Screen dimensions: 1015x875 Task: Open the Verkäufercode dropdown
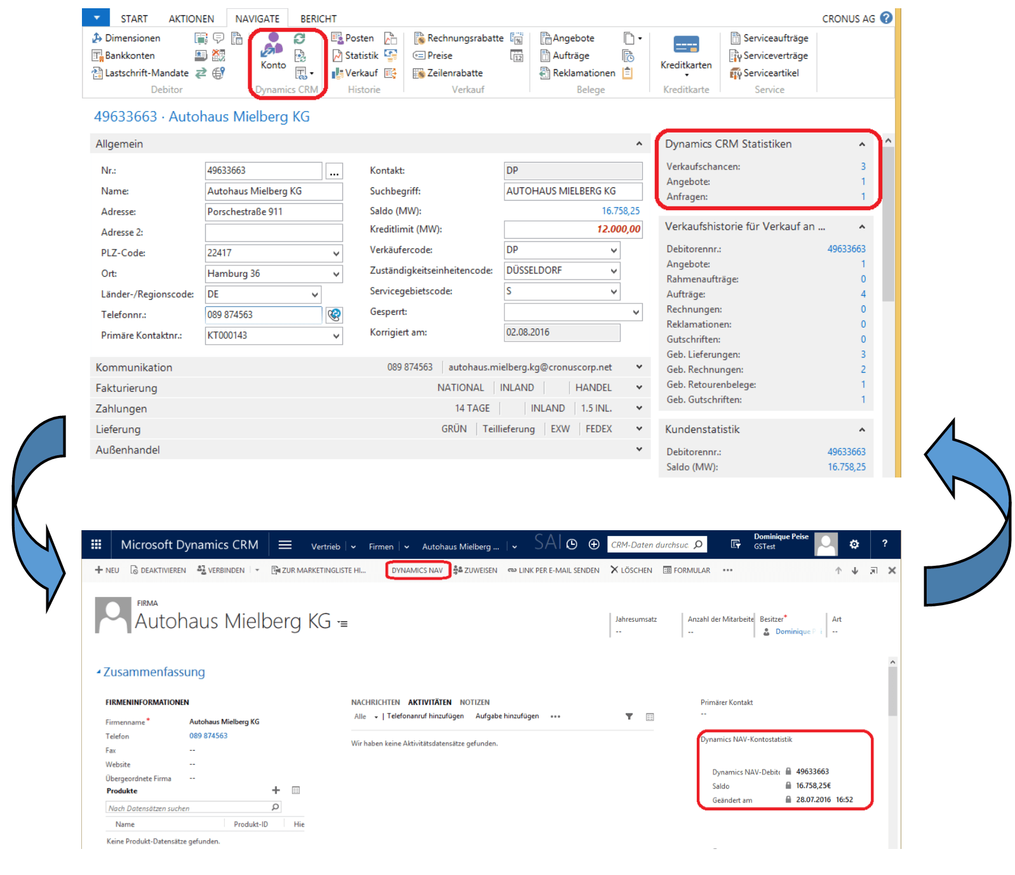point(614,250)
